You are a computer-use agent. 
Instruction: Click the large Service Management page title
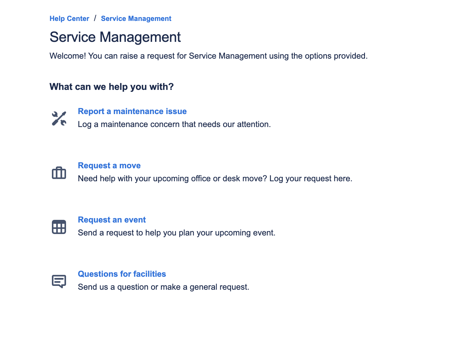coord(115,37)
